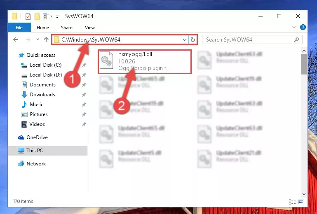
Task: Open the recent locations dropdown arrow
Action: click(38, 40)
